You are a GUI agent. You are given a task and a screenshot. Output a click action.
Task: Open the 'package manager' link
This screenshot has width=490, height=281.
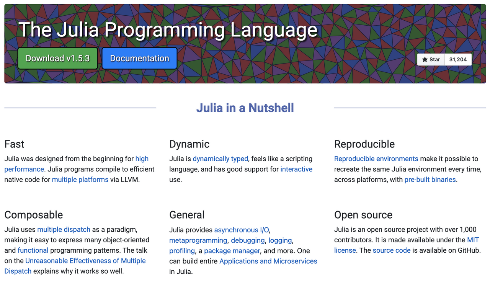(232, 250)
